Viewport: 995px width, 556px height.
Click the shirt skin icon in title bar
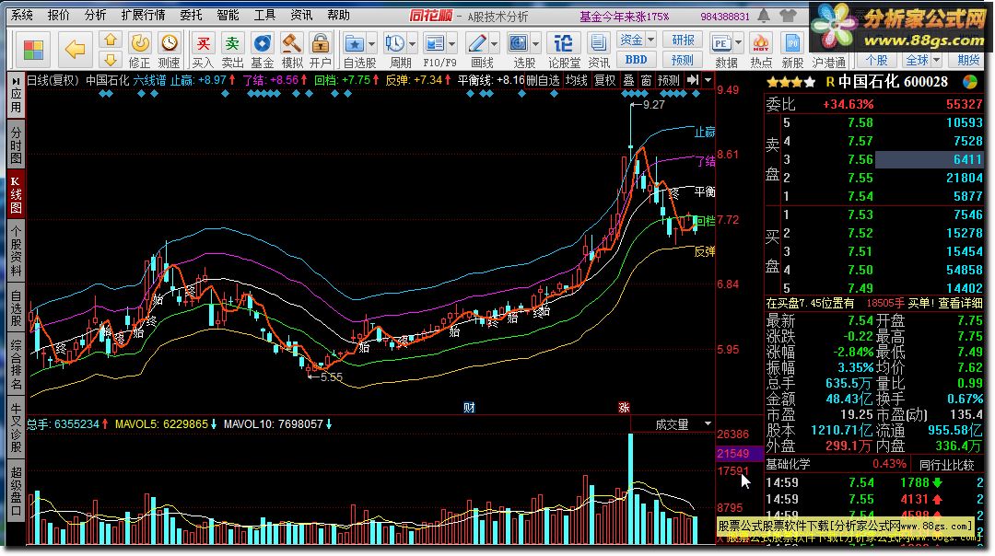[x=788, y=16]
